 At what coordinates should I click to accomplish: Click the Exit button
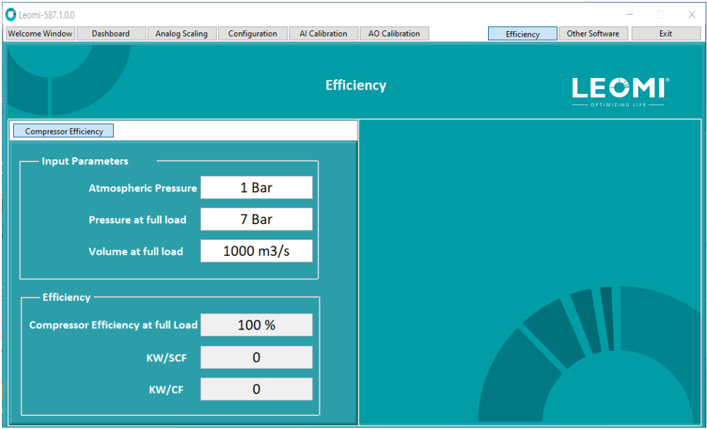[666, 32]
